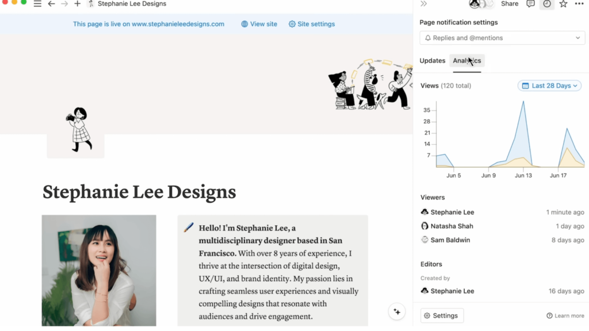The width and height of the screenshot is (589, 331).
Task: Click the AI sparkle button
Action: click(x=396, y=311)
